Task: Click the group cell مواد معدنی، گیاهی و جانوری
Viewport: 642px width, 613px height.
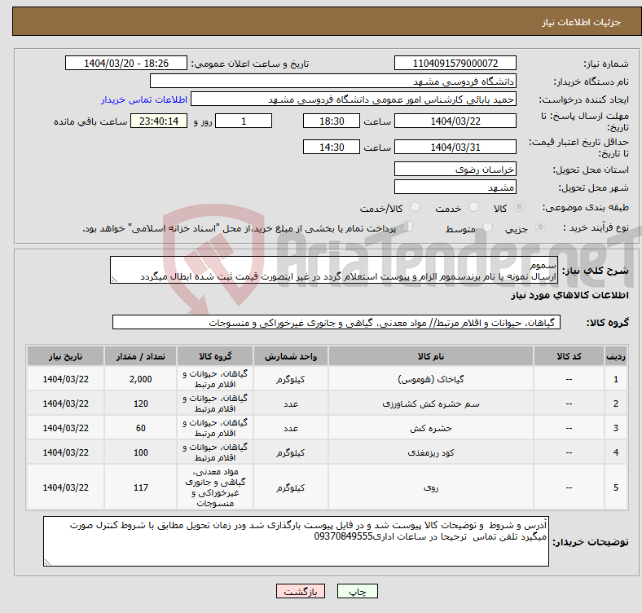Action: click(215, 487)
